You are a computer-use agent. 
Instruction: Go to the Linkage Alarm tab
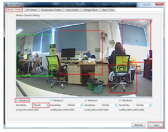pyautogui.click(x=90, y=10)
